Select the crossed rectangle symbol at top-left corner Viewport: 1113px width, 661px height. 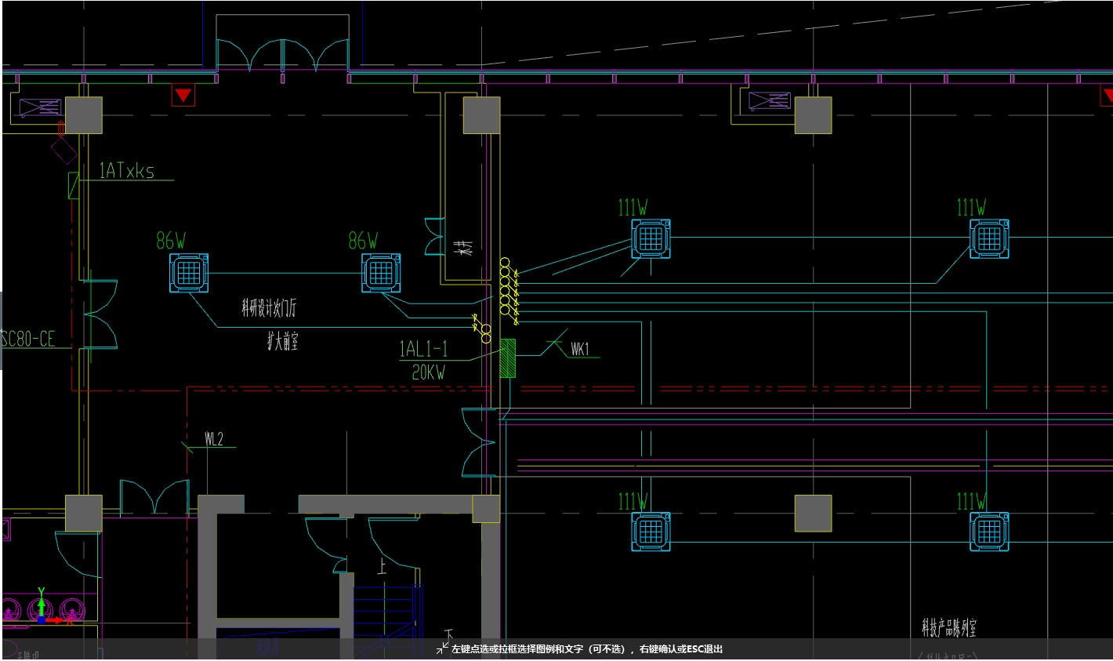pos(40,107)
